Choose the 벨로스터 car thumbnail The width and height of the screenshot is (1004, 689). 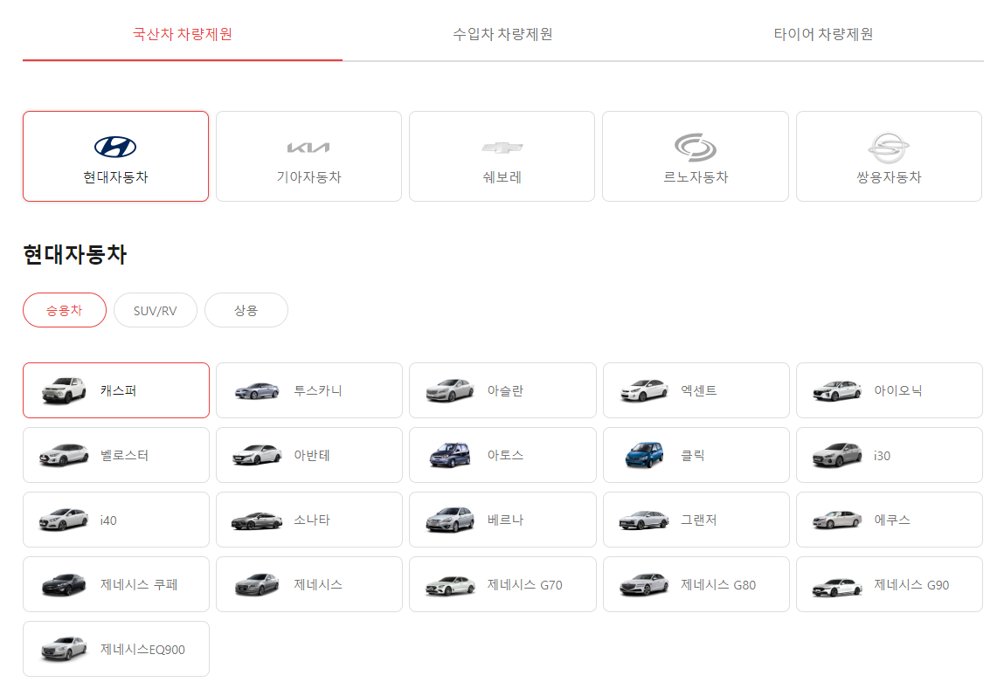[64, 455]
